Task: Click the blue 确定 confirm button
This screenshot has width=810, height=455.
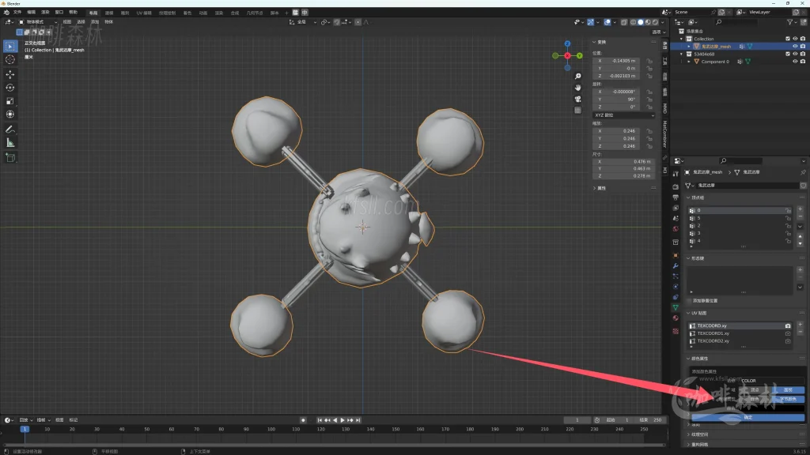Action: [748, 417]
